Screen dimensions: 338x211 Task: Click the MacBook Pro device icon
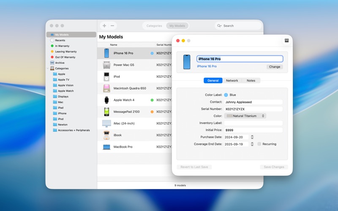[106, 147]
